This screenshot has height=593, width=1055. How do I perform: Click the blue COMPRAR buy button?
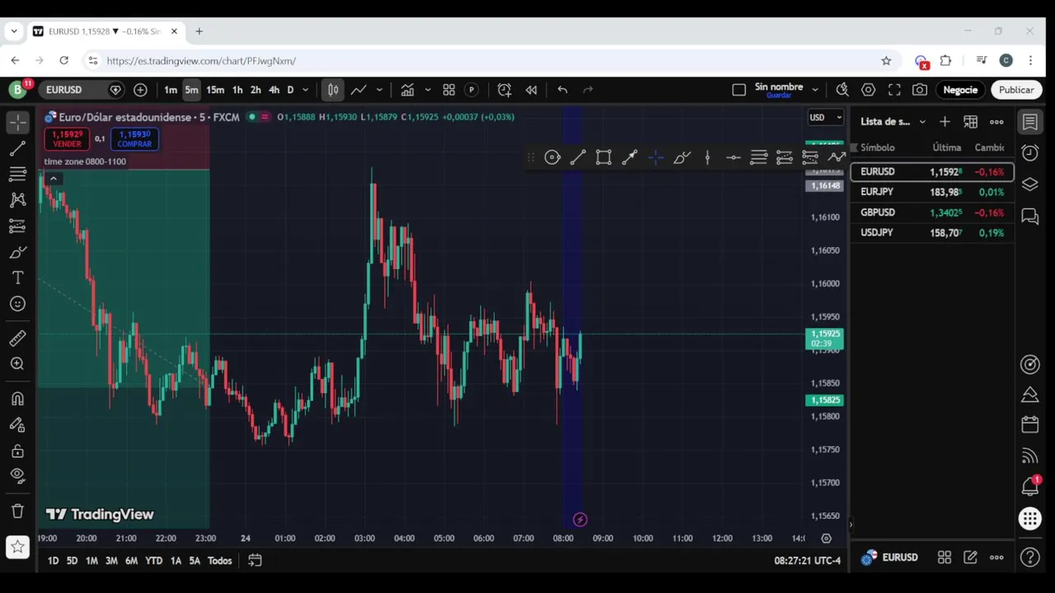pos(134,139)
